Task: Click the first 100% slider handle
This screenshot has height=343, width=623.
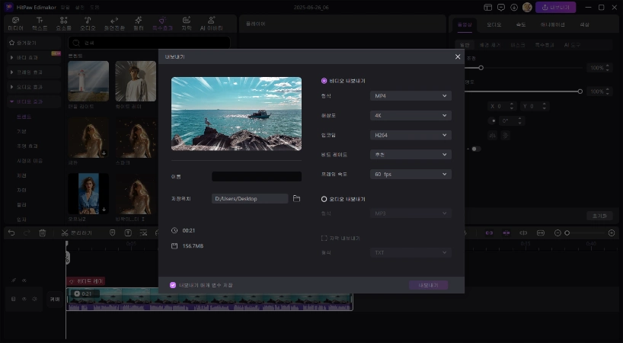Action: click(481, 68)
